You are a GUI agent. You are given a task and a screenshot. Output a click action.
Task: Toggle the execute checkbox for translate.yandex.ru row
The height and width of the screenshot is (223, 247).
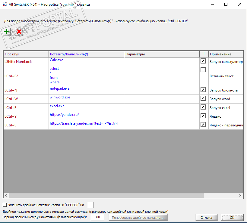(x=203, y=125)
